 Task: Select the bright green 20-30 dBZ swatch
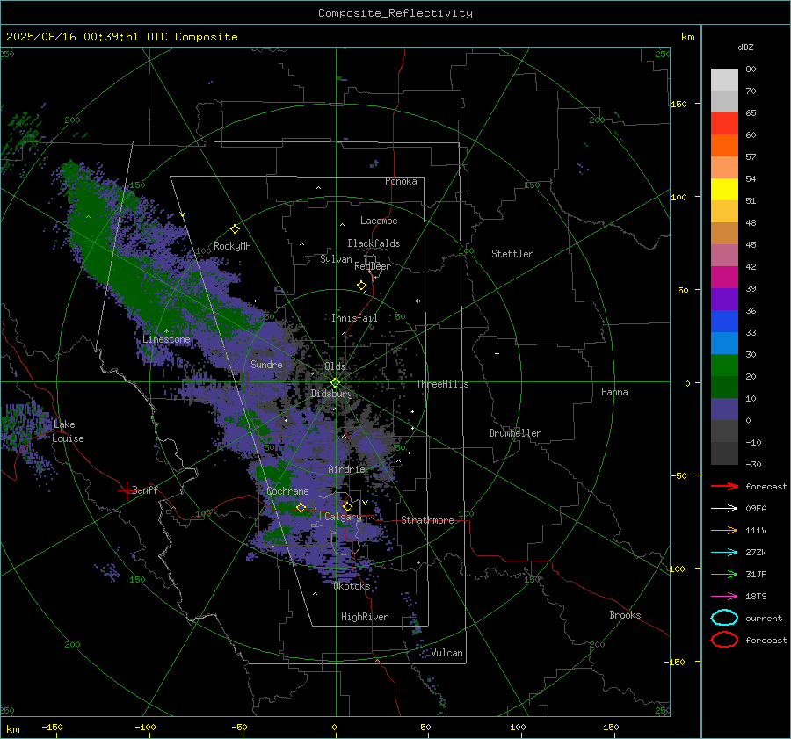[724, 366]
